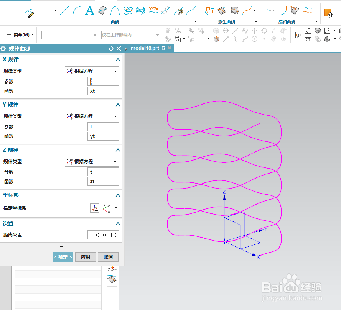The width and height of the screenshot is (341, 310).
Task: Open the view fit options dropdown arrow
Action: coord(334,30)
